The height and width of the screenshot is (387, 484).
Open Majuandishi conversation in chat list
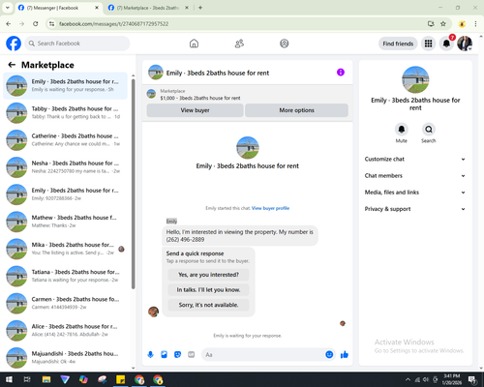pos(65,358)
